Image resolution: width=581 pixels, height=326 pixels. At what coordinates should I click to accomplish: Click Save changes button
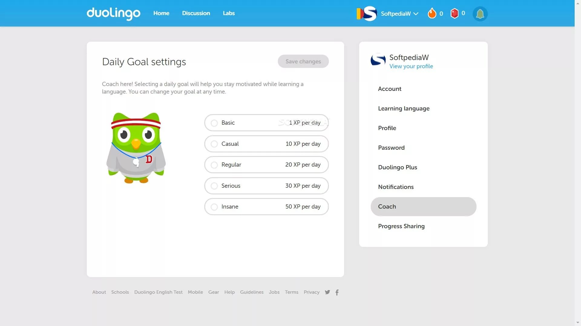[x=303, y=61]
